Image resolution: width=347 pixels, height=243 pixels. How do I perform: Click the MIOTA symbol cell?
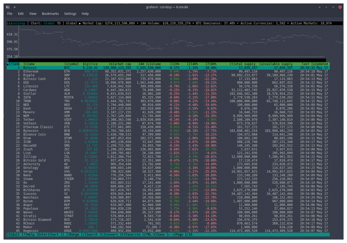tap(69, 98)
